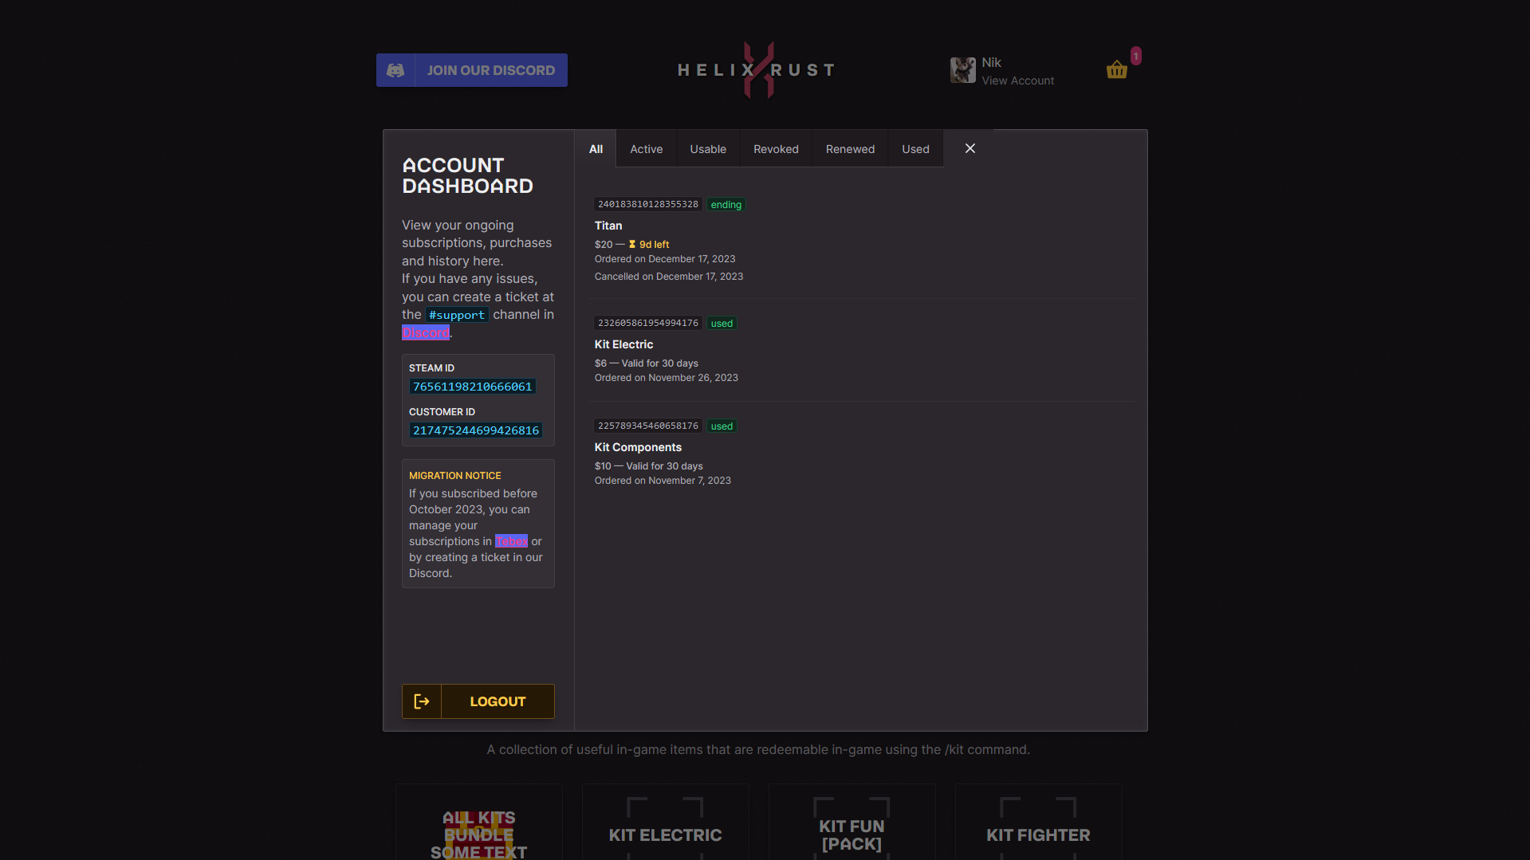Switch to the Revoked tab
Image resolution: width=1530 pixels, height=860 pixels.
click(775, 148)
